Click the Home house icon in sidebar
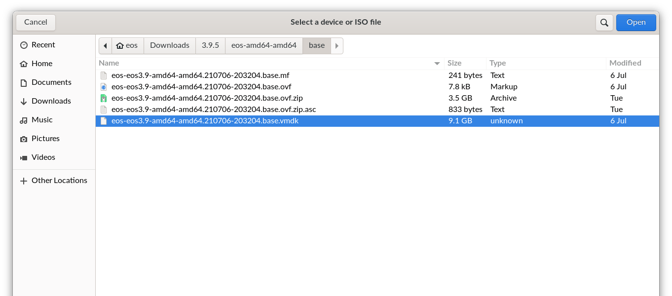Viewport: 672px width, 296px height. pos(24,64)
